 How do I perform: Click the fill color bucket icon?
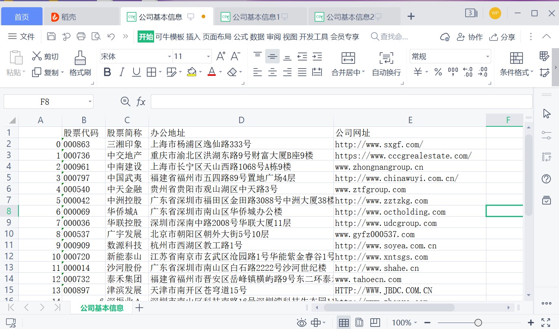(x=191, y=72)
